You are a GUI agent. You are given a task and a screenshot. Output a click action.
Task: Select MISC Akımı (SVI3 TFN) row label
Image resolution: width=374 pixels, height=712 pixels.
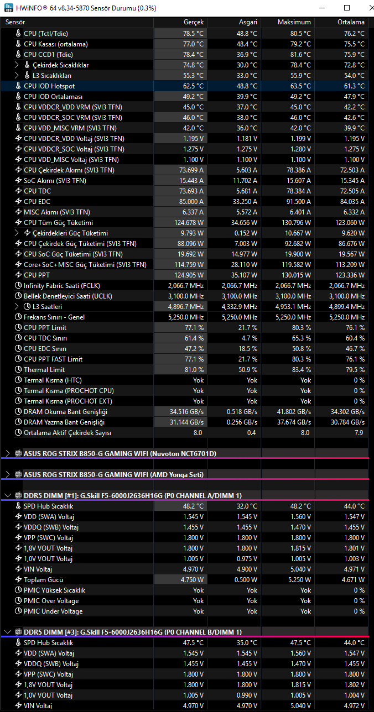[x=57, y=212]
